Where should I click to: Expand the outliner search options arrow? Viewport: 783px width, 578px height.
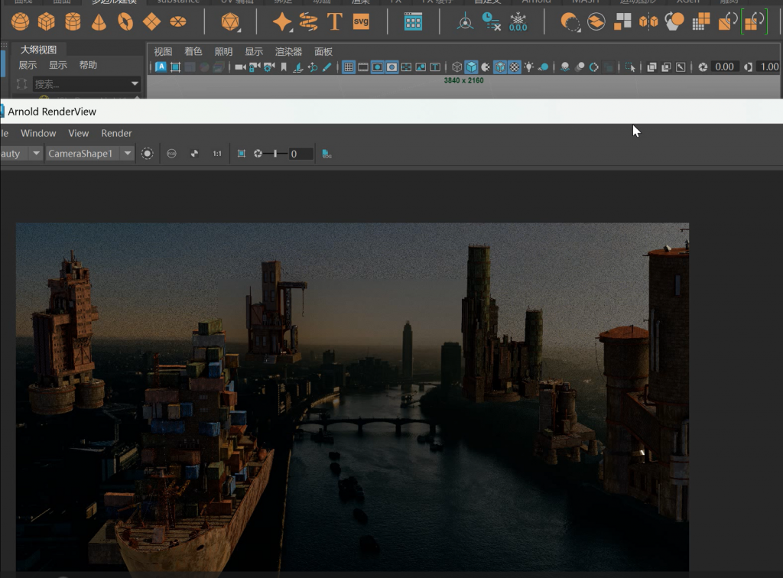click(x=135, y=84)
